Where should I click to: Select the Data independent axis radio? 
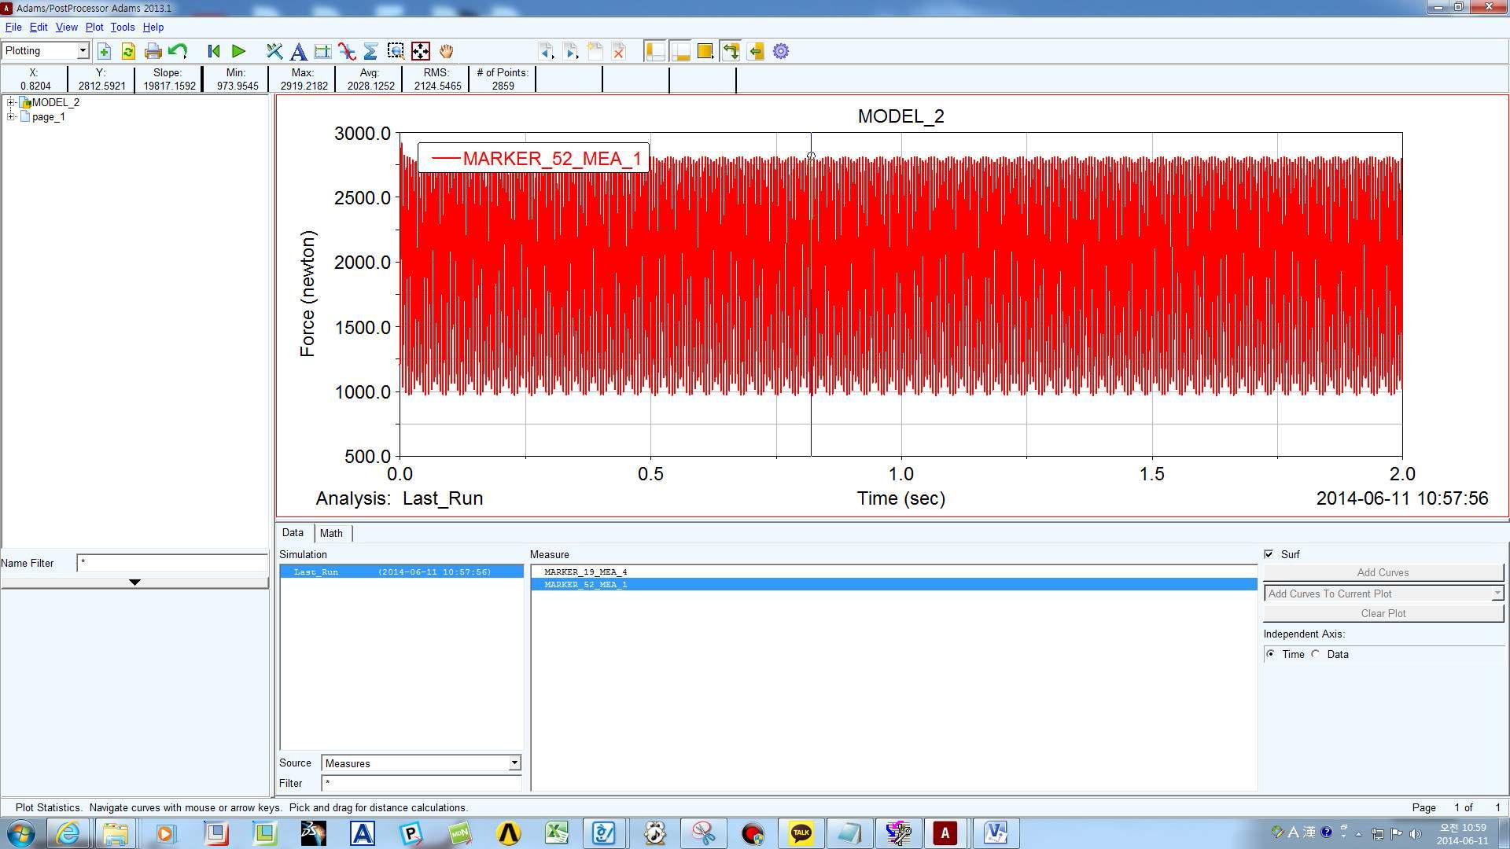tap(1316, 654)
